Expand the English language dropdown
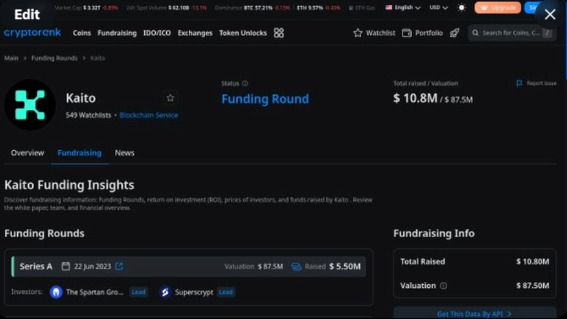 point(403,7)
